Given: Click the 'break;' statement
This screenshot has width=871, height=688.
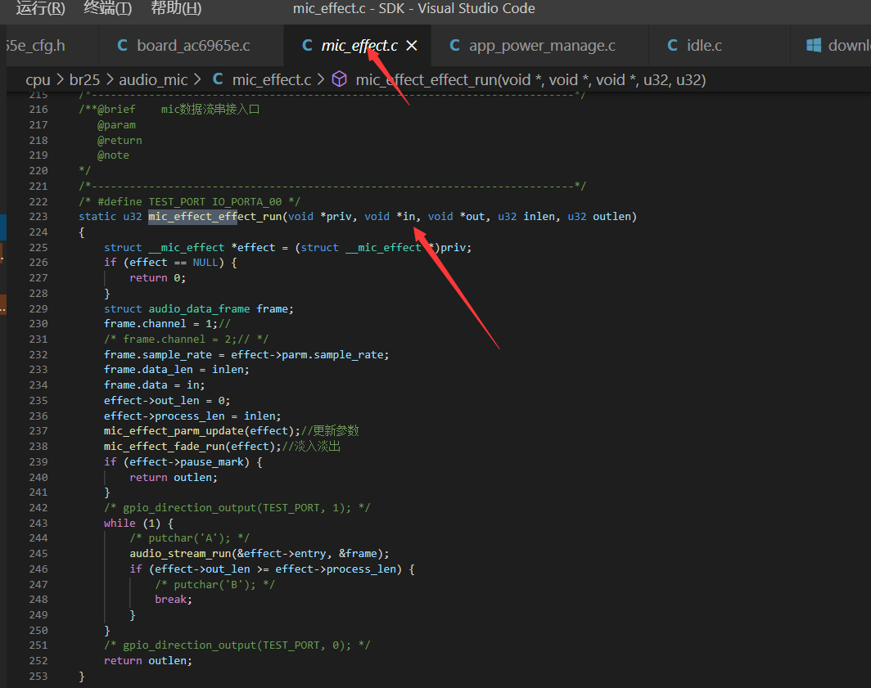Looking at the screenshot, I should (x=174, y=600).
